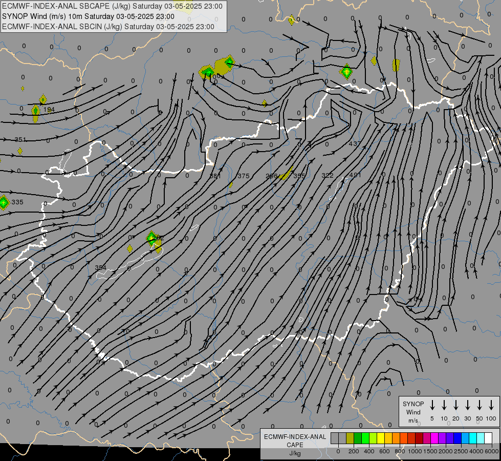The image size is (501, 461).
Task: Click the SBCIN title line in the header
Action: click(x=108, y=27)
